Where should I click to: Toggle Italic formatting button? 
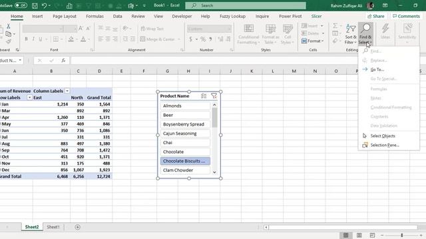pos(33,39)
